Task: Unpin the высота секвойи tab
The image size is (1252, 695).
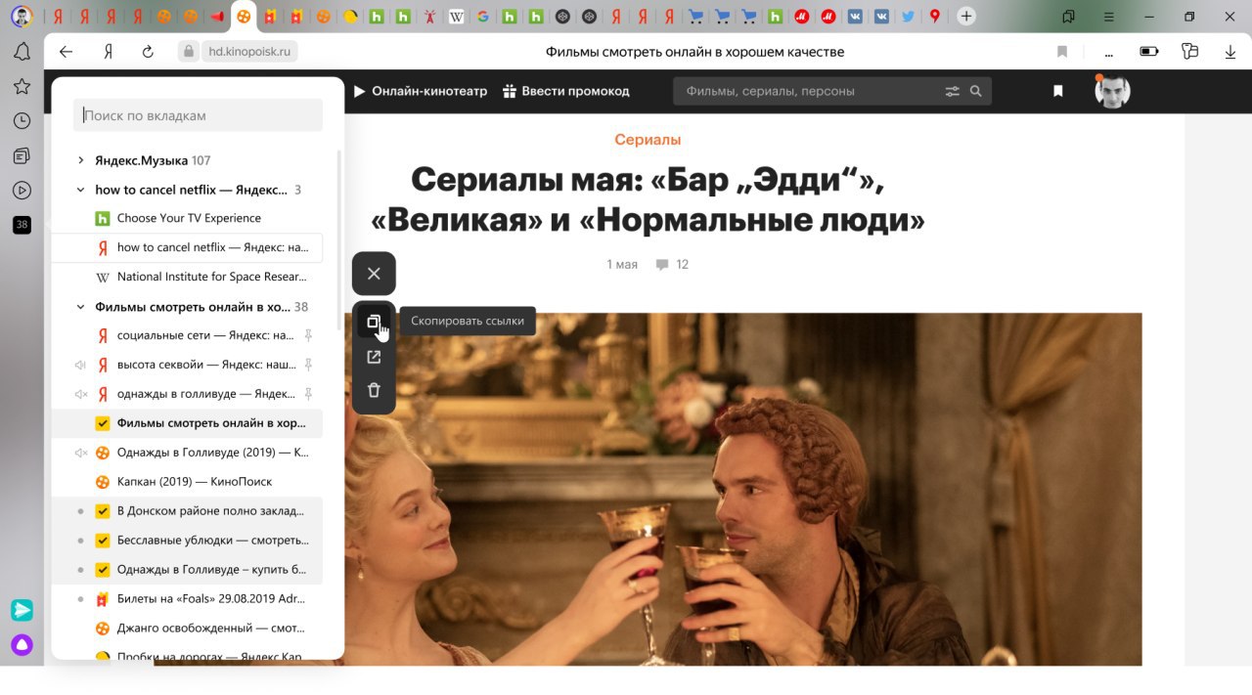Action: tap(308, 365)
